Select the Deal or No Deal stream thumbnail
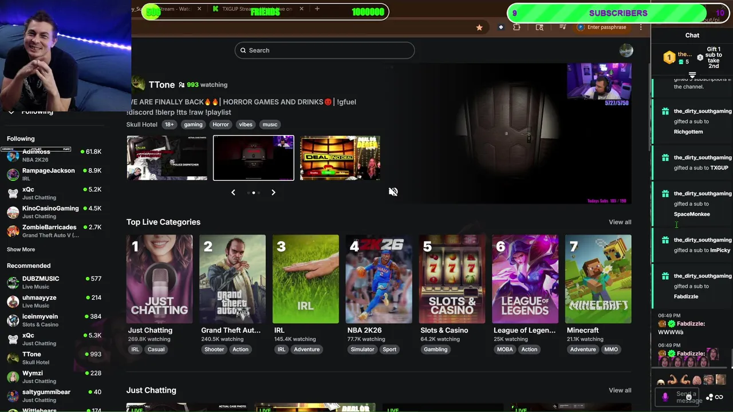The image size is (733, 412). pos(340,158)
